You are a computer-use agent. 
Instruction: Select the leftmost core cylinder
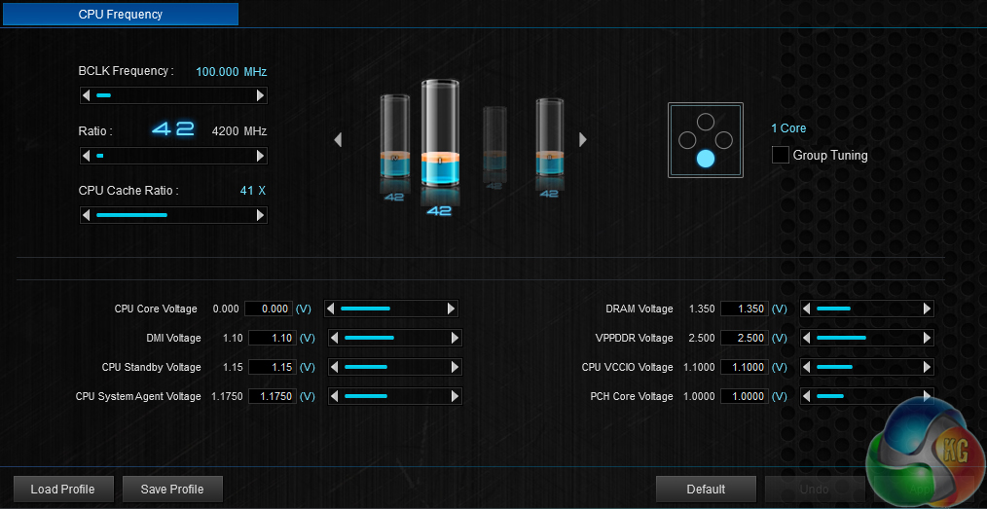[x=394, y=136]
